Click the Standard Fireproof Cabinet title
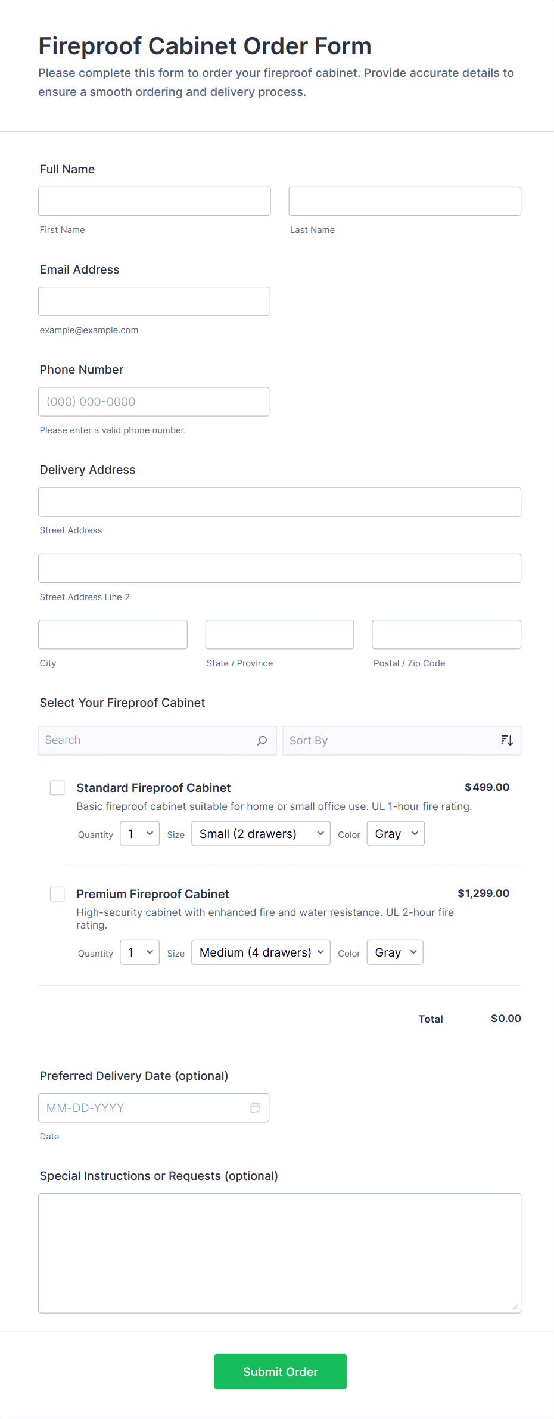 tap(153, 787)
